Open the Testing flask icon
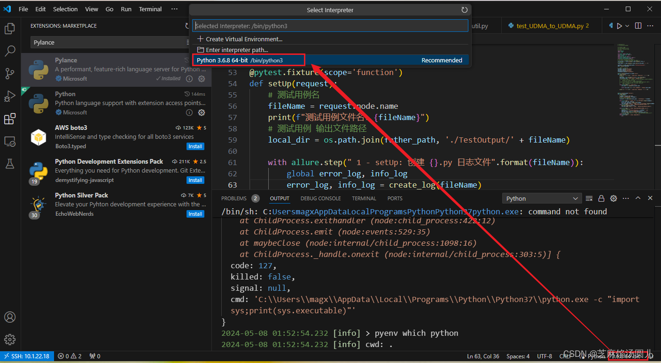661x363 pixels. pos(10,164)
